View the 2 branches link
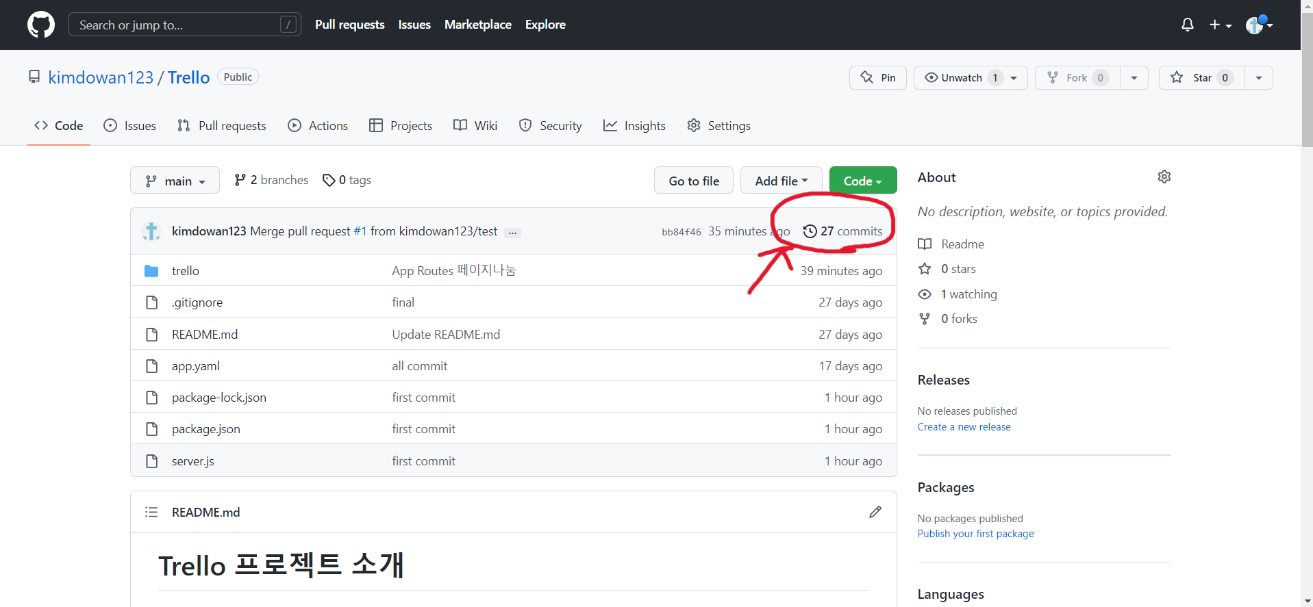Image resolution: width=1313 pixels, height=607 pixels. click(x=271, y=180)
